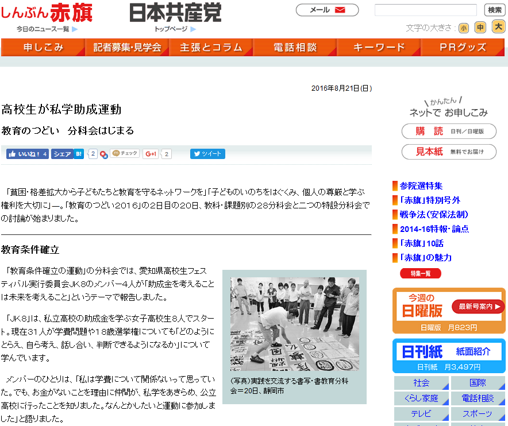508x426 pixels.
Task: Click the Facebook シェア button
Action: click(x=62, y=154)
